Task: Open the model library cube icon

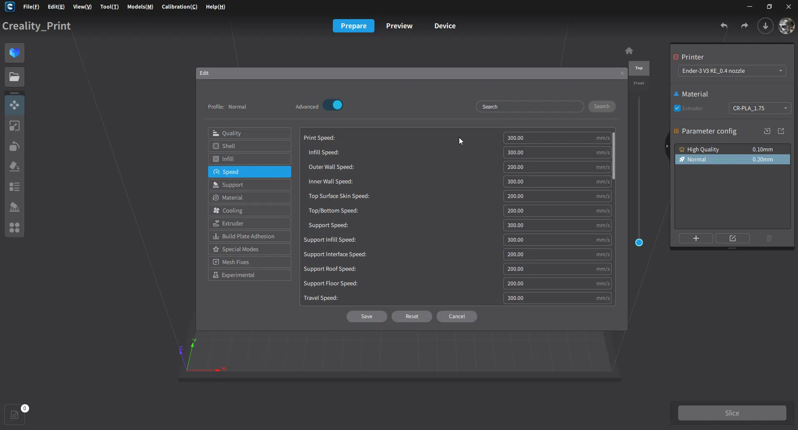Action: [15, 53]
